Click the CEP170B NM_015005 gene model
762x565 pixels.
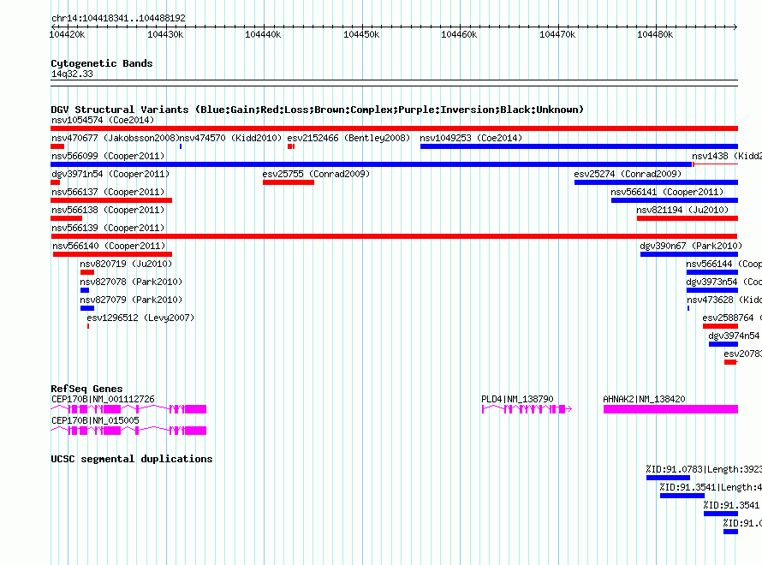coord(128,431)
